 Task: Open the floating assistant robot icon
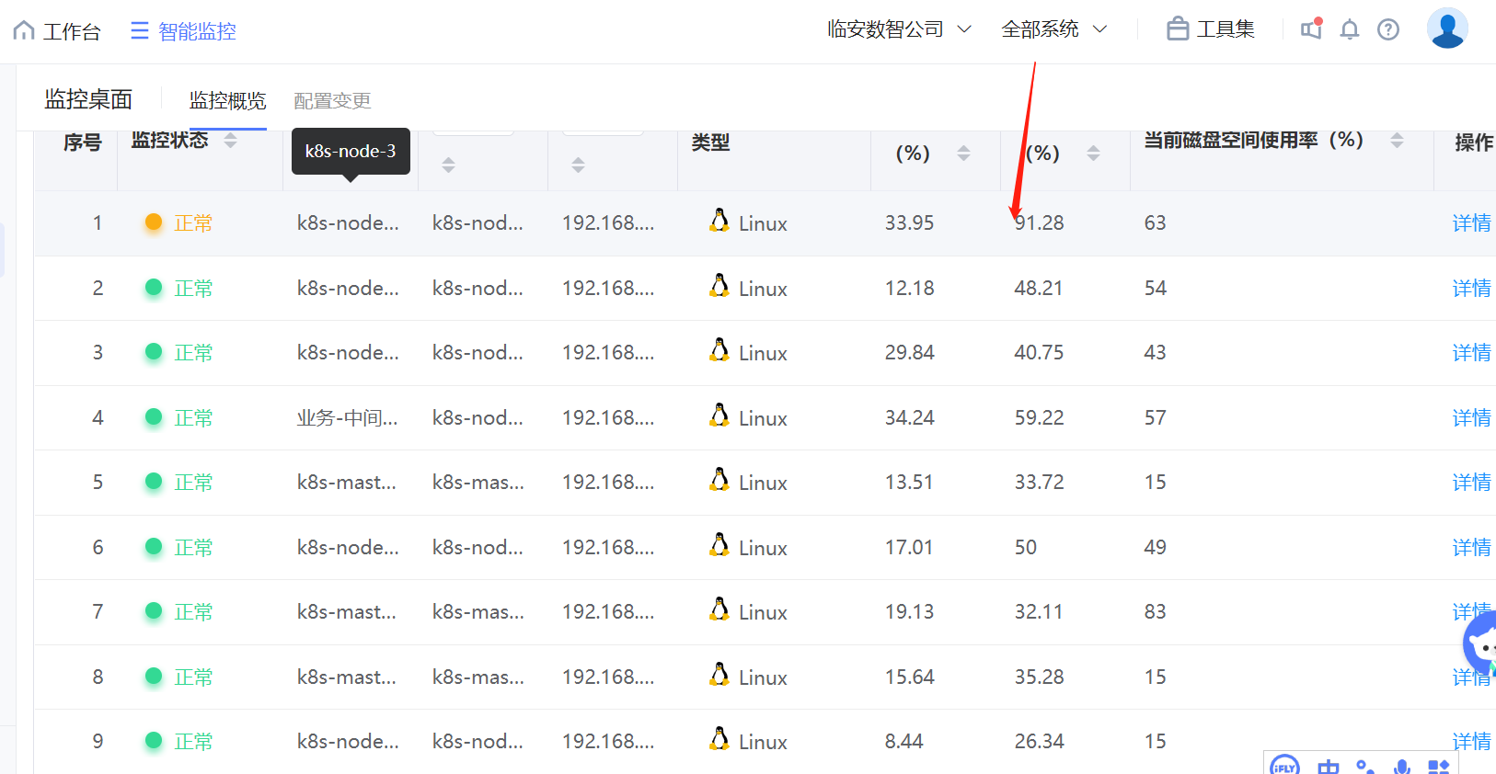click(1480, 644)
